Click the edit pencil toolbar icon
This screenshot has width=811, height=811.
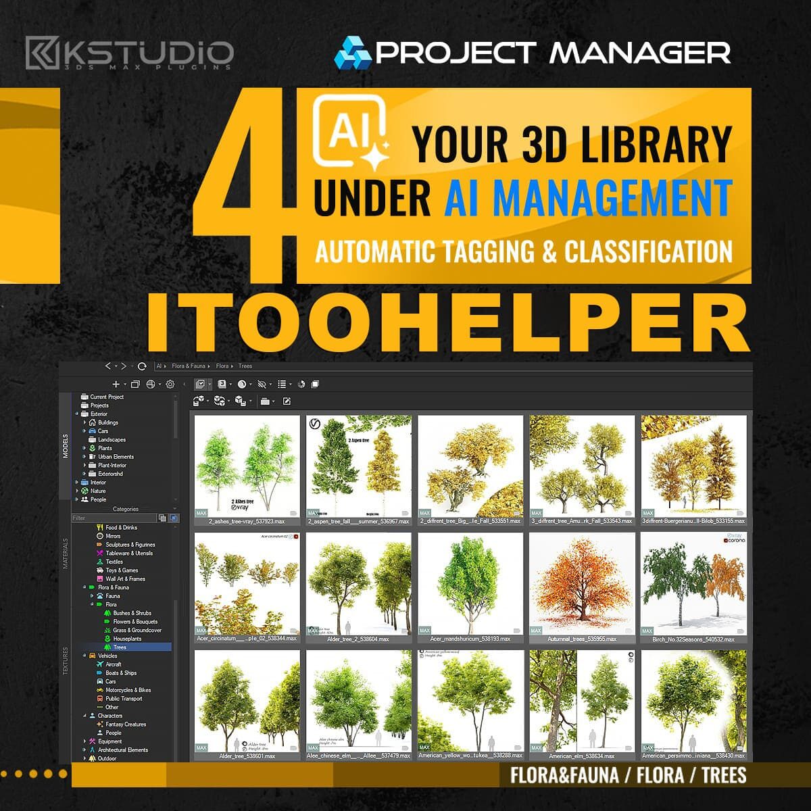coord(287,401)
